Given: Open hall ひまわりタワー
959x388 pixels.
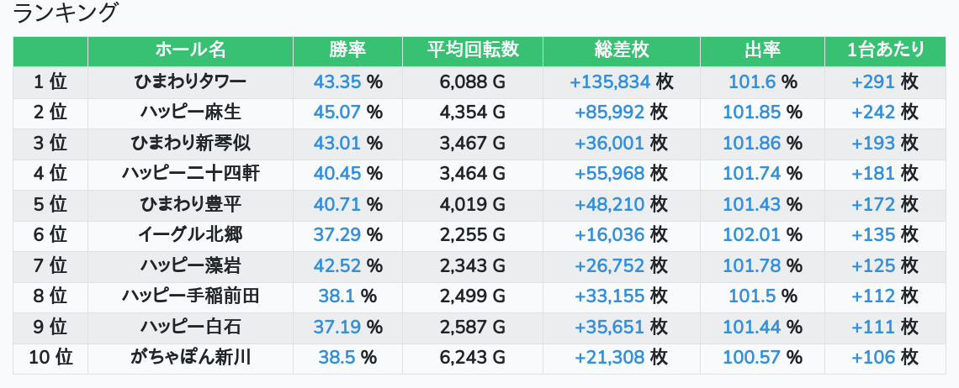Looking at the screenshot, I should click(x=190, y=81).
